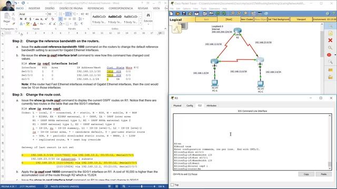Screen dimensions: 337x189
Task: Click Format Painter brush icon in Word
Action: [x=13, y=23]
